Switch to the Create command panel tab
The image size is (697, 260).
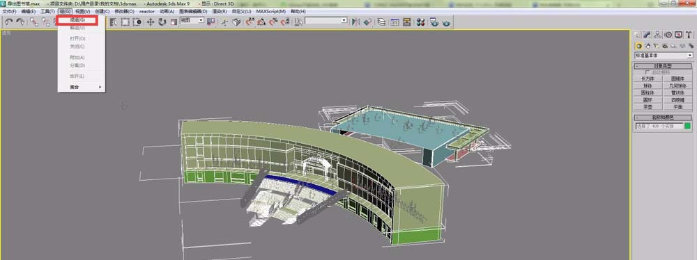tap(638, 35)
